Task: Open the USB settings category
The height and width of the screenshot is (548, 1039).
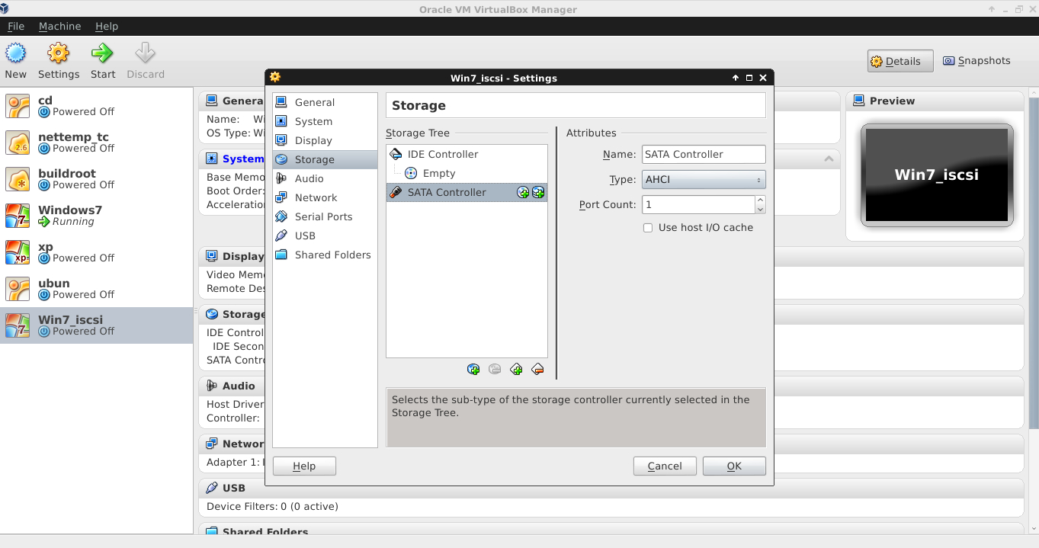Action: (325, 236)
